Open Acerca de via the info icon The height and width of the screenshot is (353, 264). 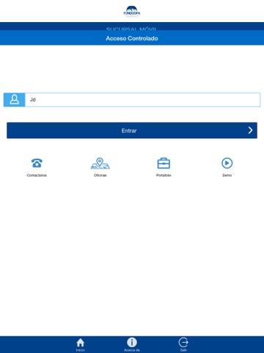click(x=132, y=342)
